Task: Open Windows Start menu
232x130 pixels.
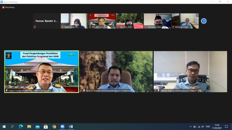Action: (x=4, y=127)
